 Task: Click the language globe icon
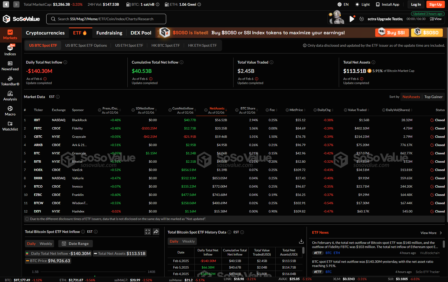click(340, 4)
